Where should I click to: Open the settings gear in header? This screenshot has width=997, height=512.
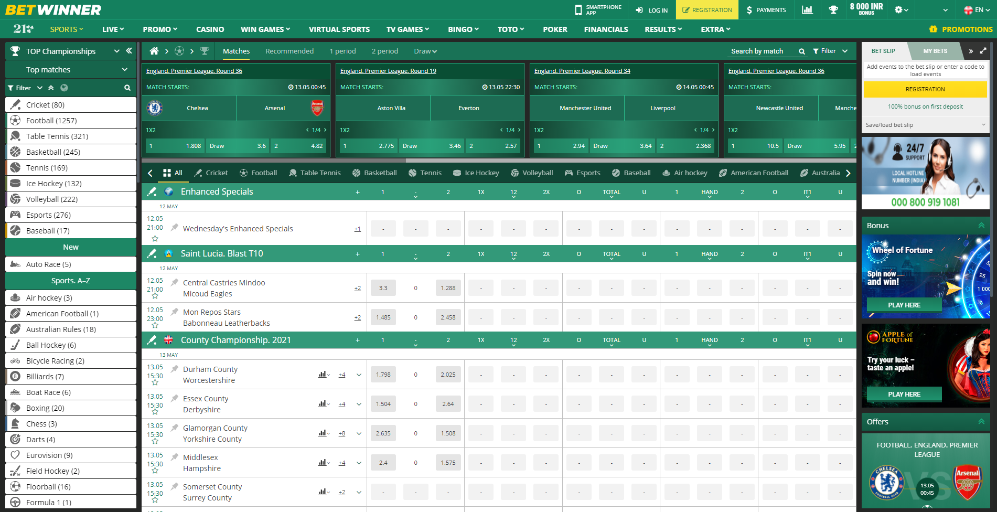898,10
